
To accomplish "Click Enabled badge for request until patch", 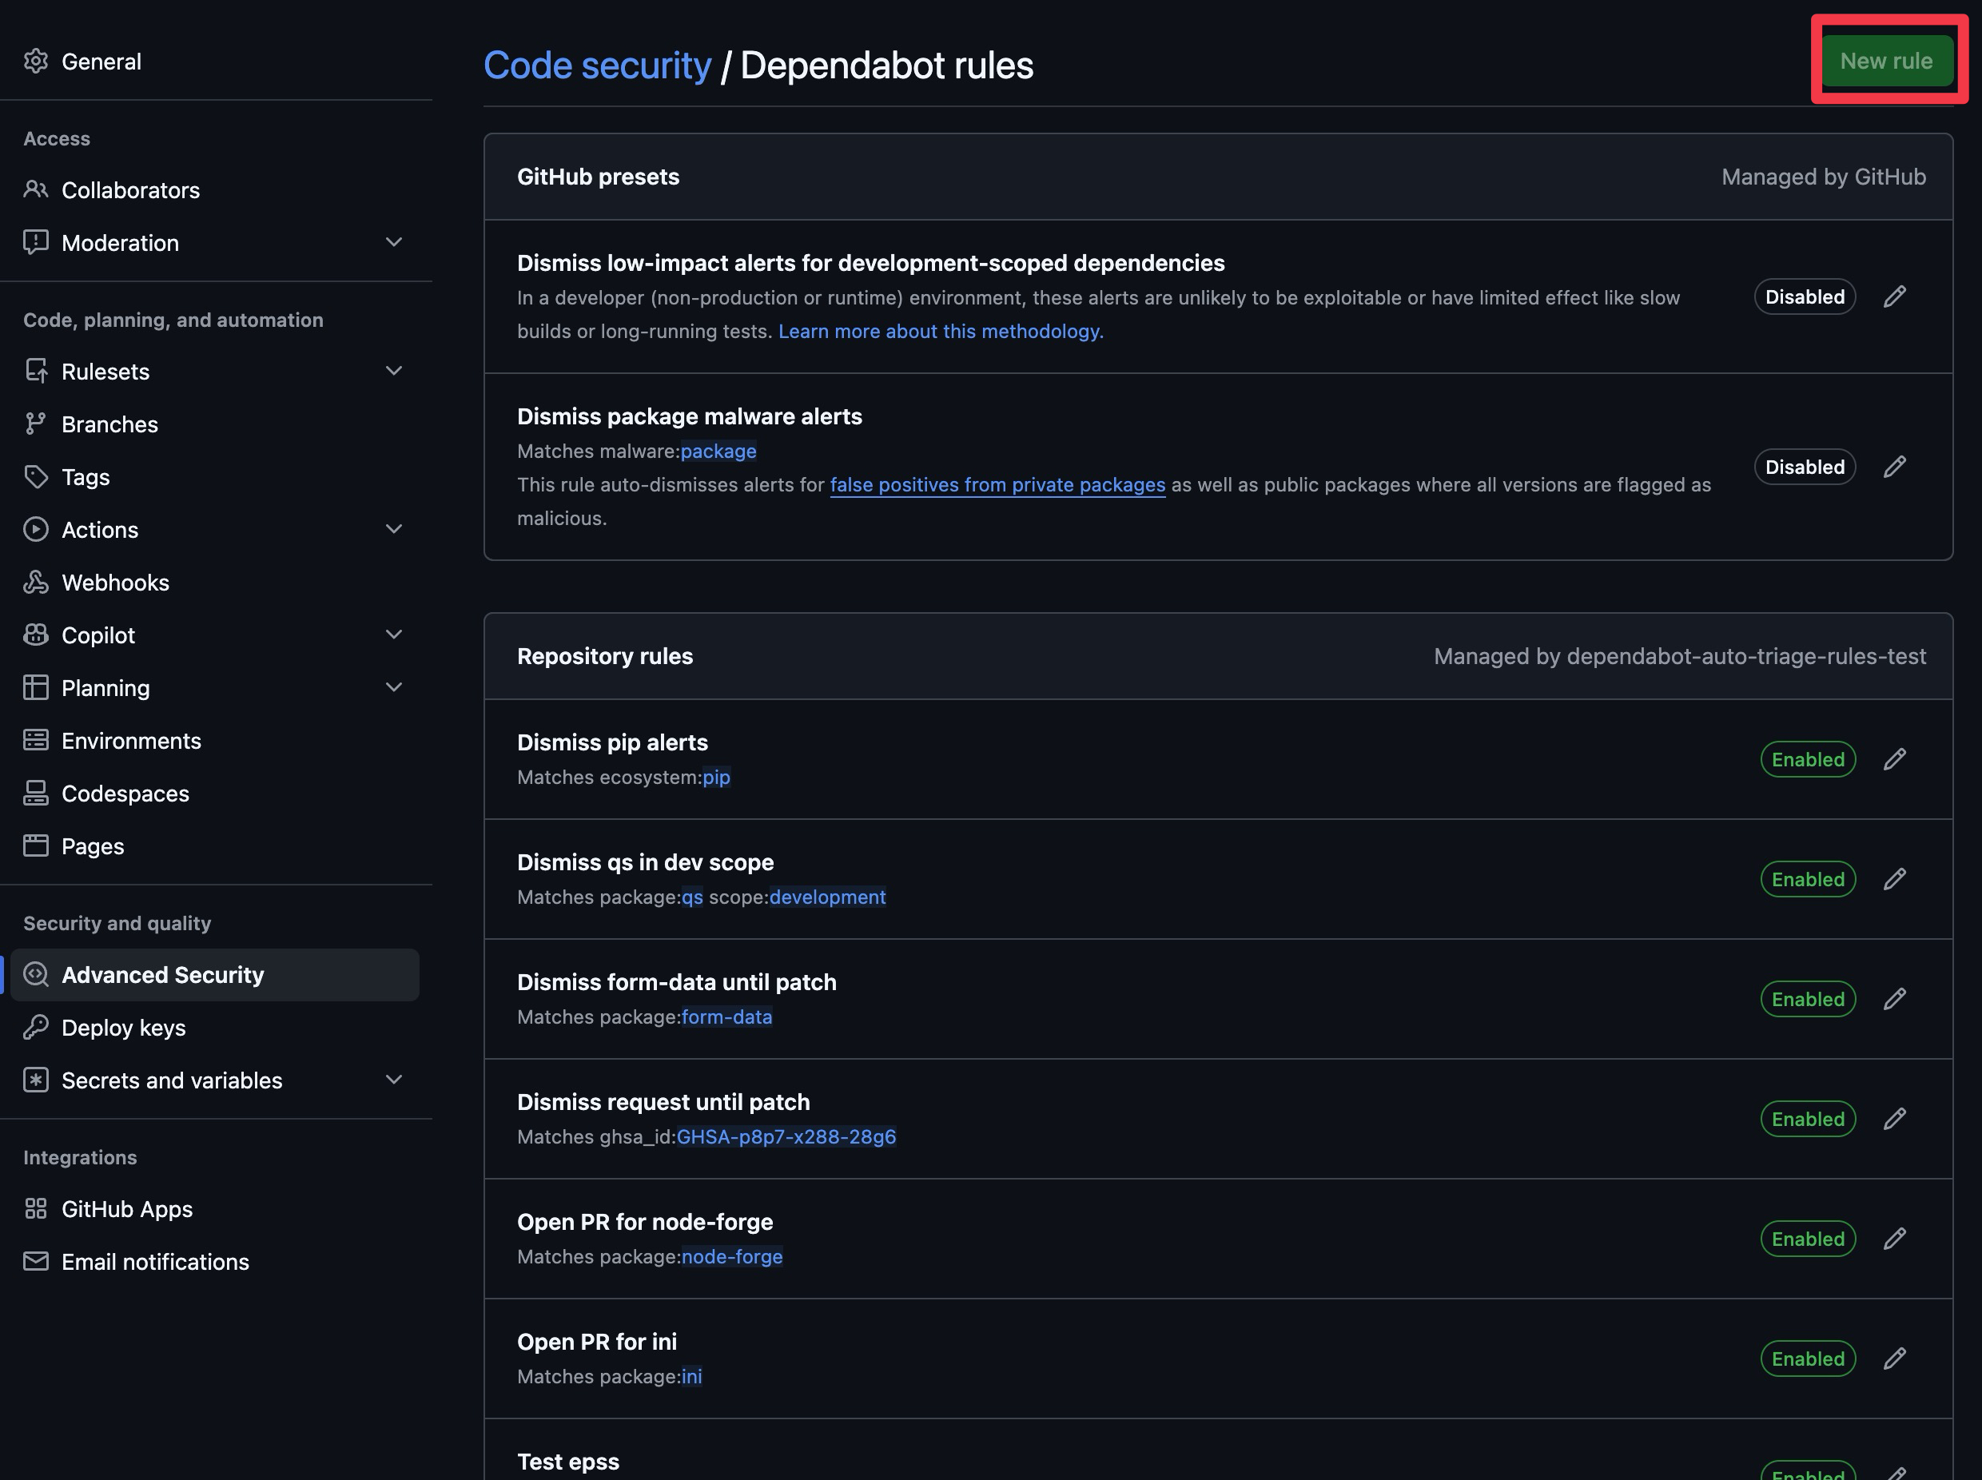I will click(x=1808, y=1119).
